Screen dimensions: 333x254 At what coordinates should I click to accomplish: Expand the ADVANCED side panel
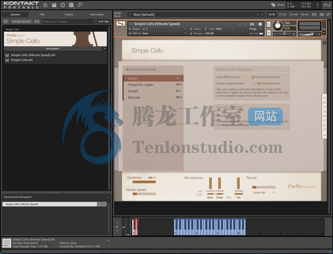324,116
